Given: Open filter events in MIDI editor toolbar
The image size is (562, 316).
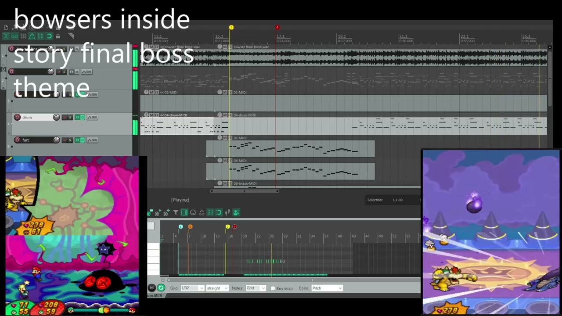Looking at the screenshot, I should click(176, 212).
